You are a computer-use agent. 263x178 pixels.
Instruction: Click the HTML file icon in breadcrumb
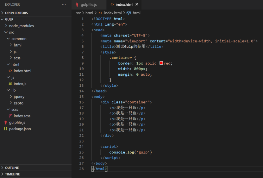point(100,13)
